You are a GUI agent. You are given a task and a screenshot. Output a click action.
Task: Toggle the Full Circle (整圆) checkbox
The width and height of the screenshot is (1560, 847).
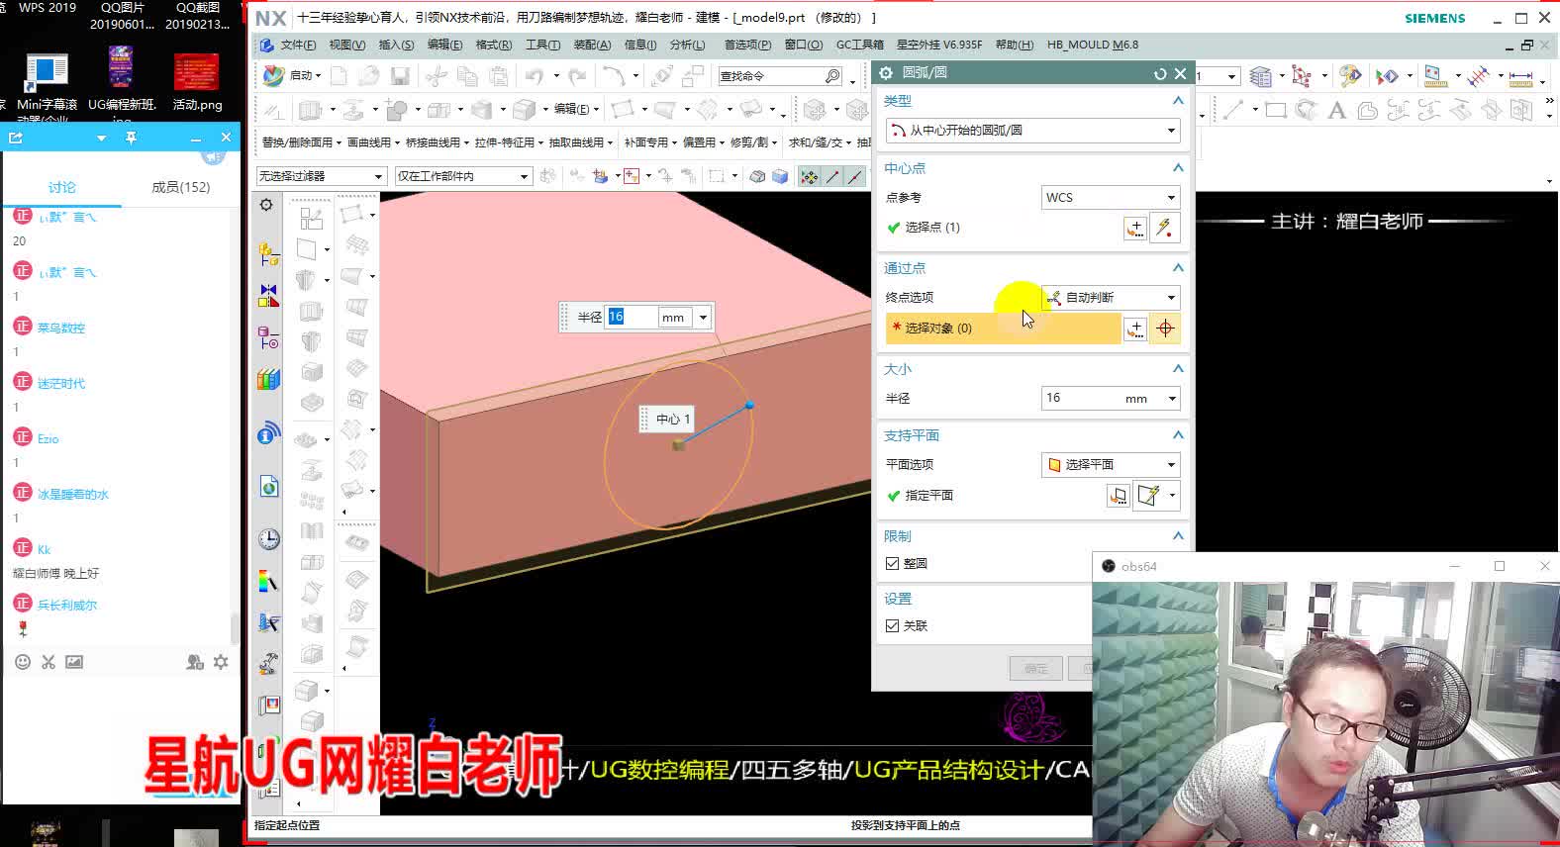pyautogui.click(x=892, y=563)
